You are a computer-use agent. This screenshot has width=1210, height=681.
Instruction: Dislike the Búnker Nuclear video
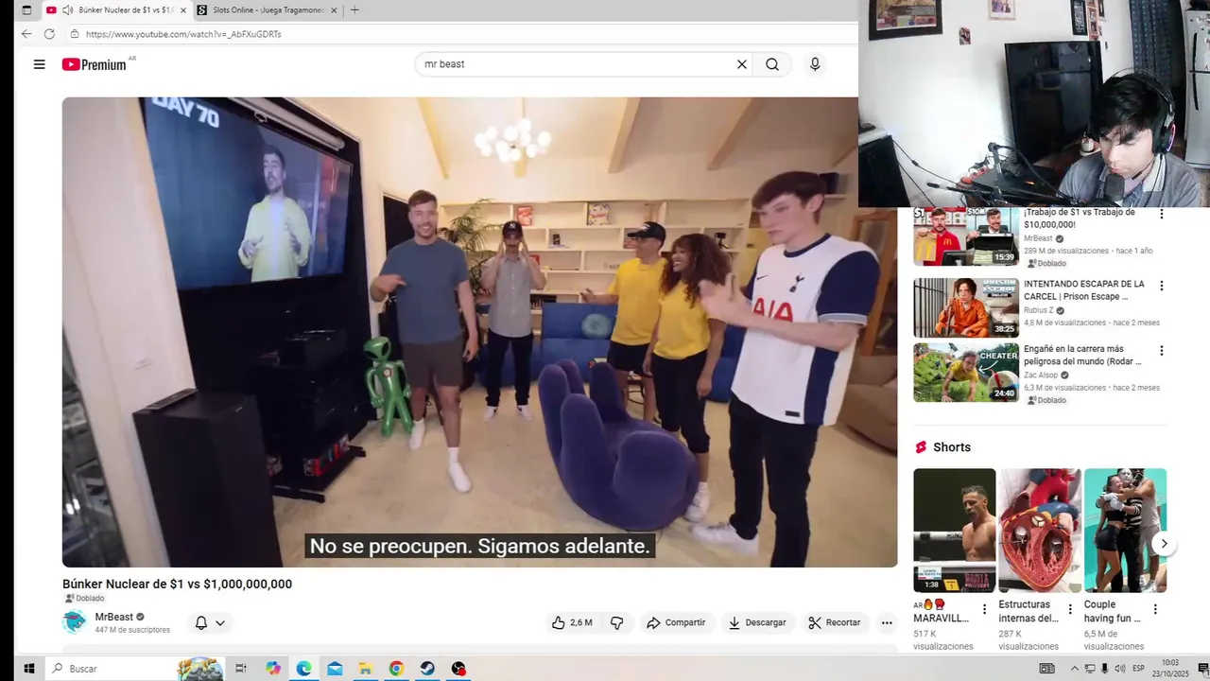616,622
